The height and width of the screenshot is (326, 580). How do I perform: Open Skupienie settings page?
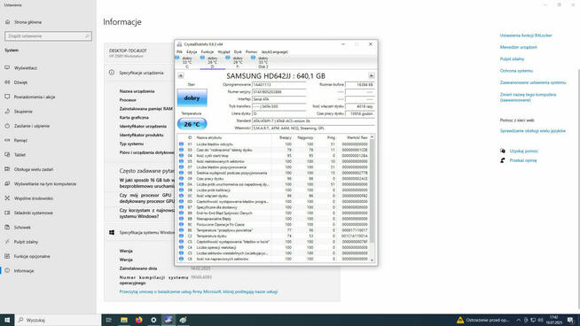(23, 112)
